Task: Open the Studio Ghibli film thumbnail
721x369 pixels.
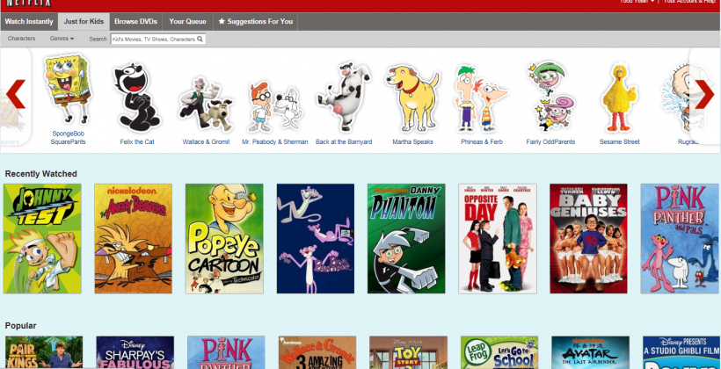Action: click(681, 352)
